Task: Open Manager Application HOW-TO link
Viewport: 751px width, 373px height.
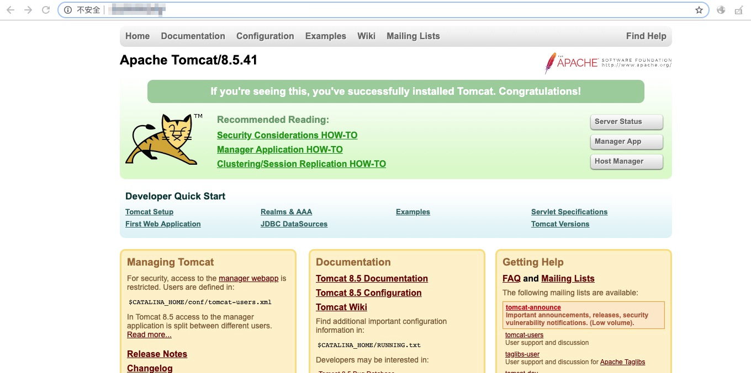Action: 280,150
